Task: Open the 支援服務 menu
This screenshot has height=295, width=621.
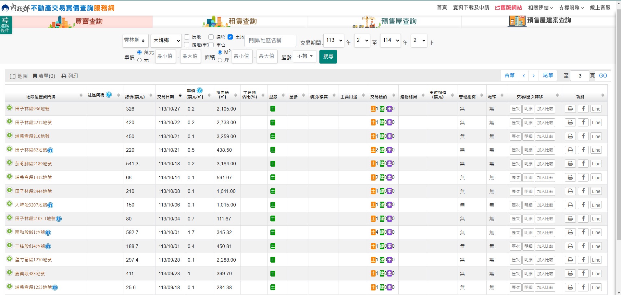Action: coord(571,7)
